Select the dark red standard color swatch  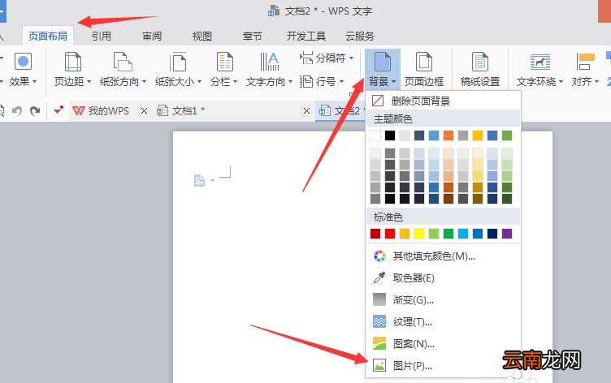[x=375, y=233]
